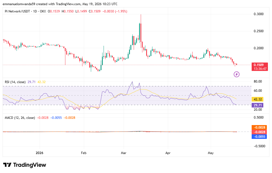Click the open value O0.1539
This screenshot has height=173, width=272.
tap(54, 11)
